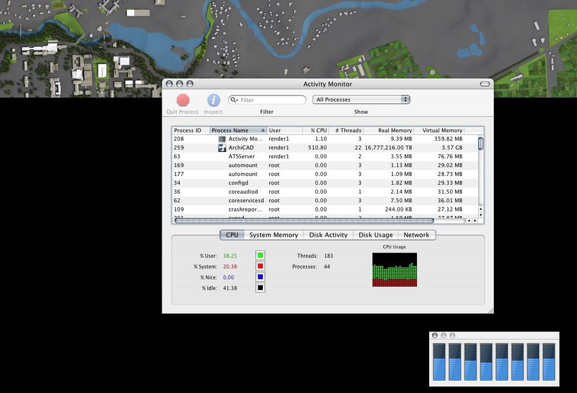577x393 pixels.
Task: Sort by # Threads column header
Action: [346, 131]
